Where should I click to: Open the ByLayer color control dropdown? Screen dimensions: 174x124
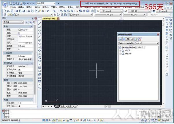[81, 15]
